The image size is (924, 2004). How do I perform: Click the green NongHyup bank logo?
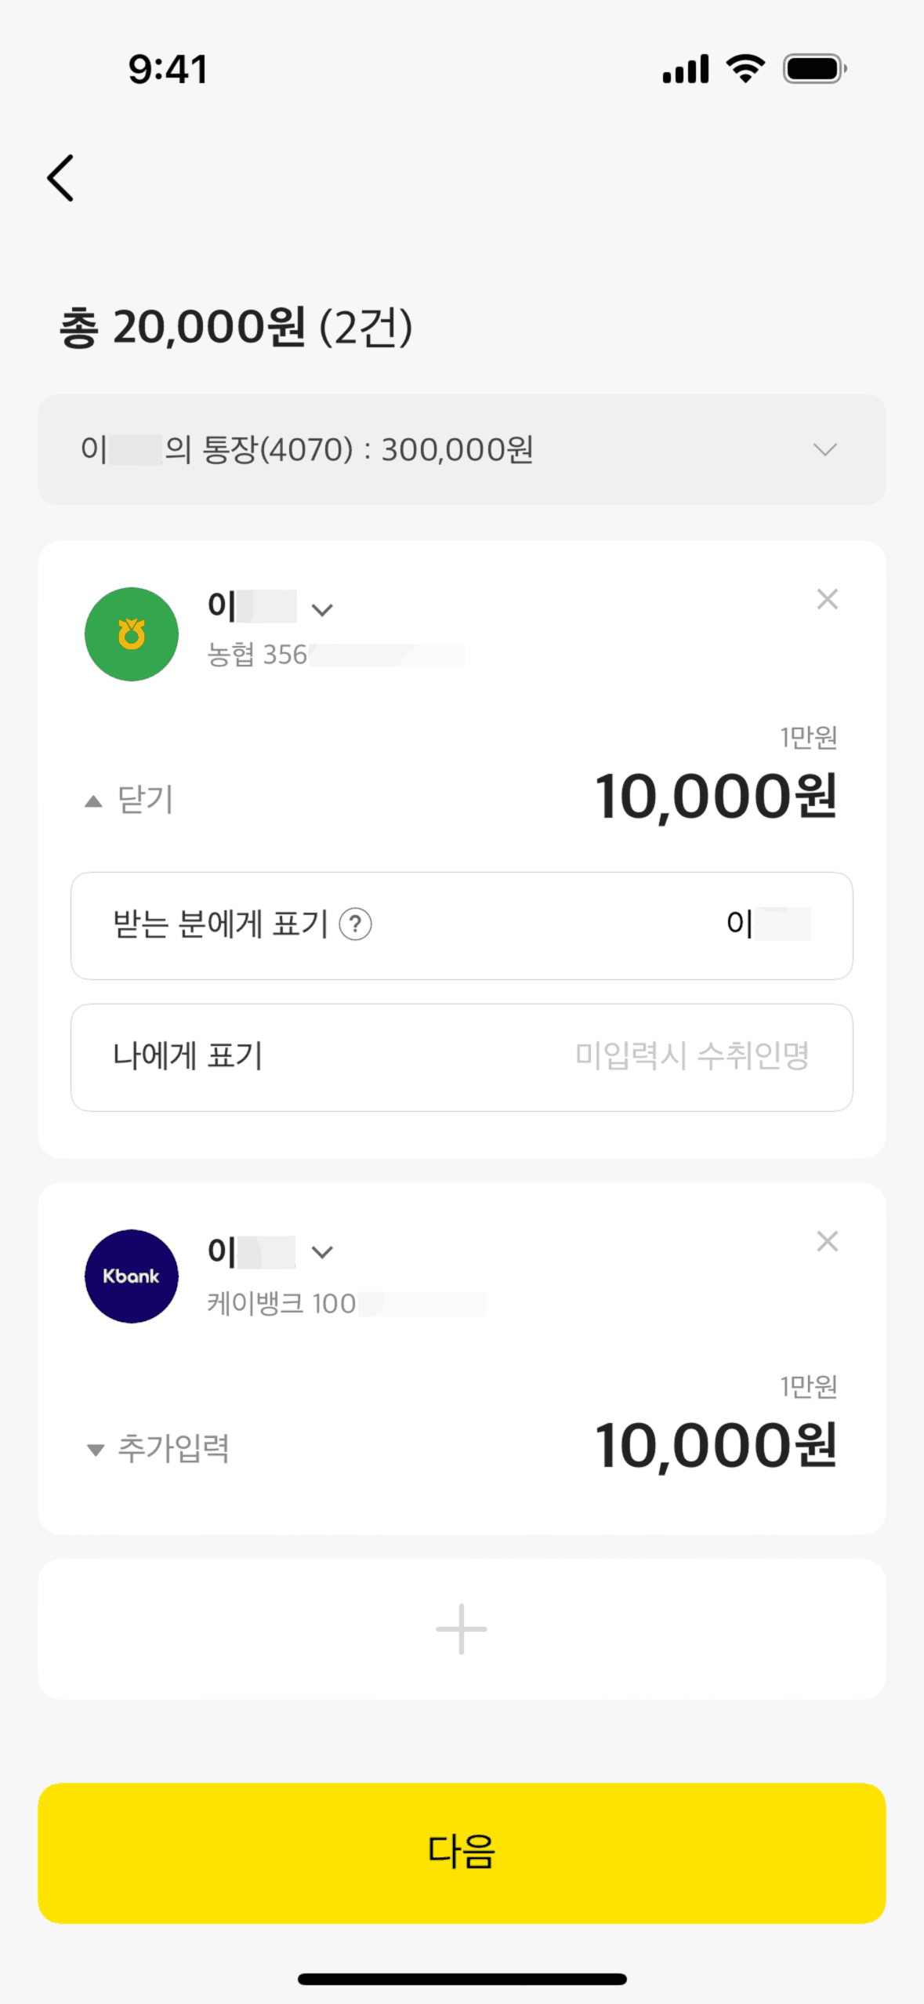click(x=132, y=634)
